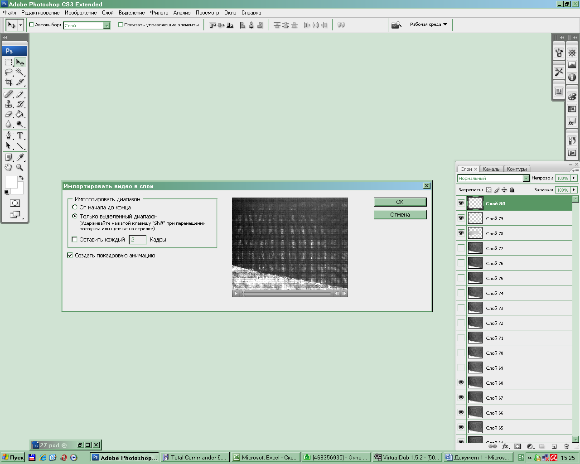Select the Blur droplet tool
580x464 pixels.
click(9, 124)
